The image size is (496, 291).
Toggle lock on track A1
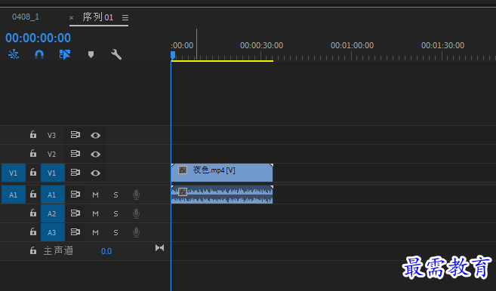(x=33, y=194)
